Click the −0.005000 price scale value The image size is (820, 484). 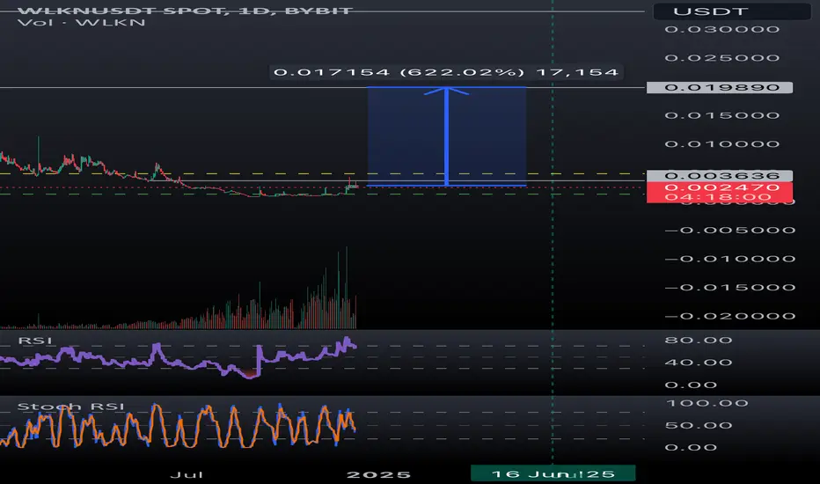(x=730, y=231)
